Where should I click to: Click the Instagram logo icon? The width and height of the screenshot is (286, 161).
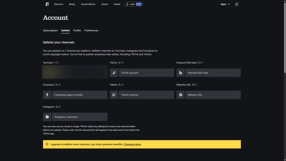[47, 117]
